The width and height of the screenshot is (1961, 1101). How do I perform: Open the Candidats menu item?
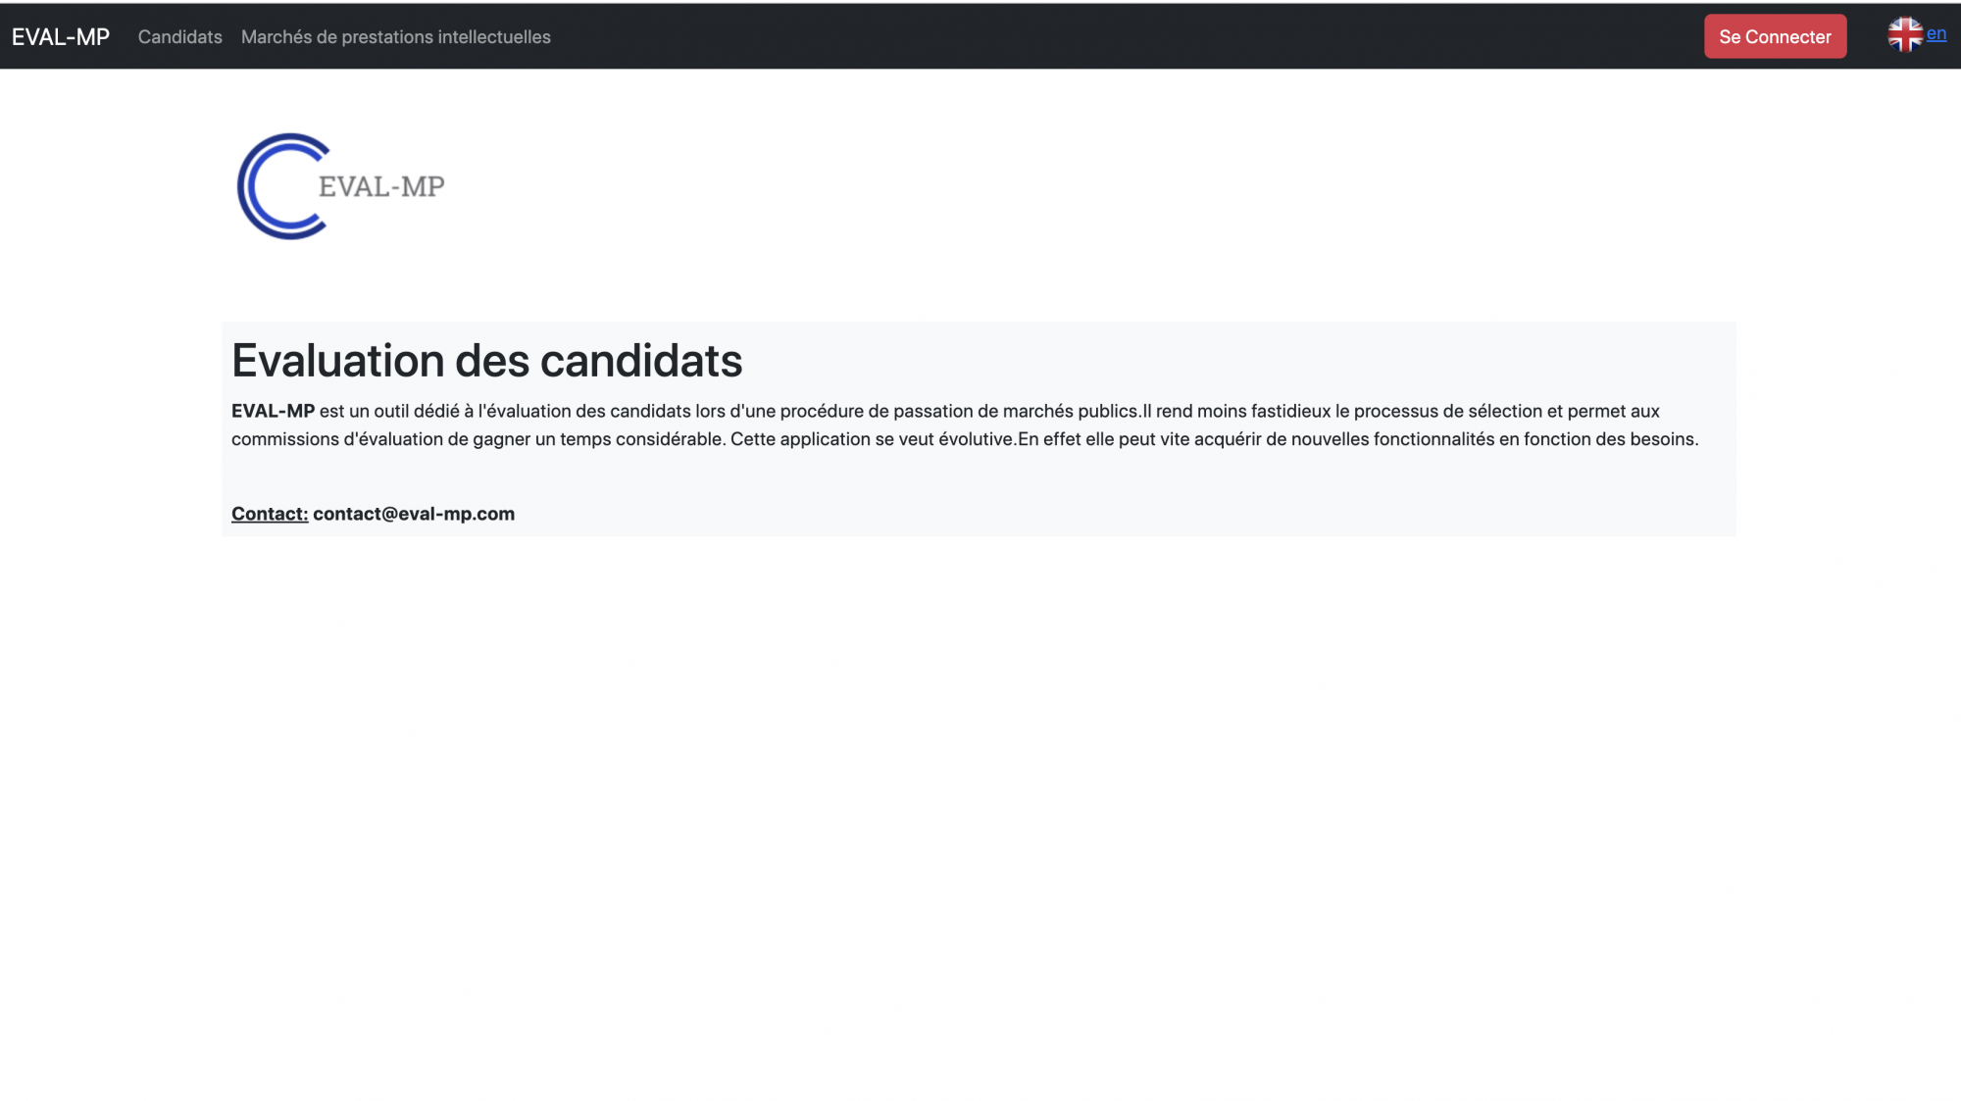(x=179, y=37)
